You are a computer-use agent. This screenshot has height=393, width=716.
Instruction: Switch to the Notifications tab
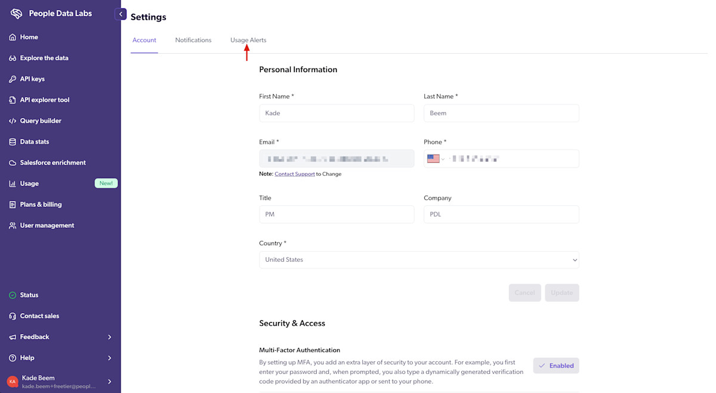[193, 39]
